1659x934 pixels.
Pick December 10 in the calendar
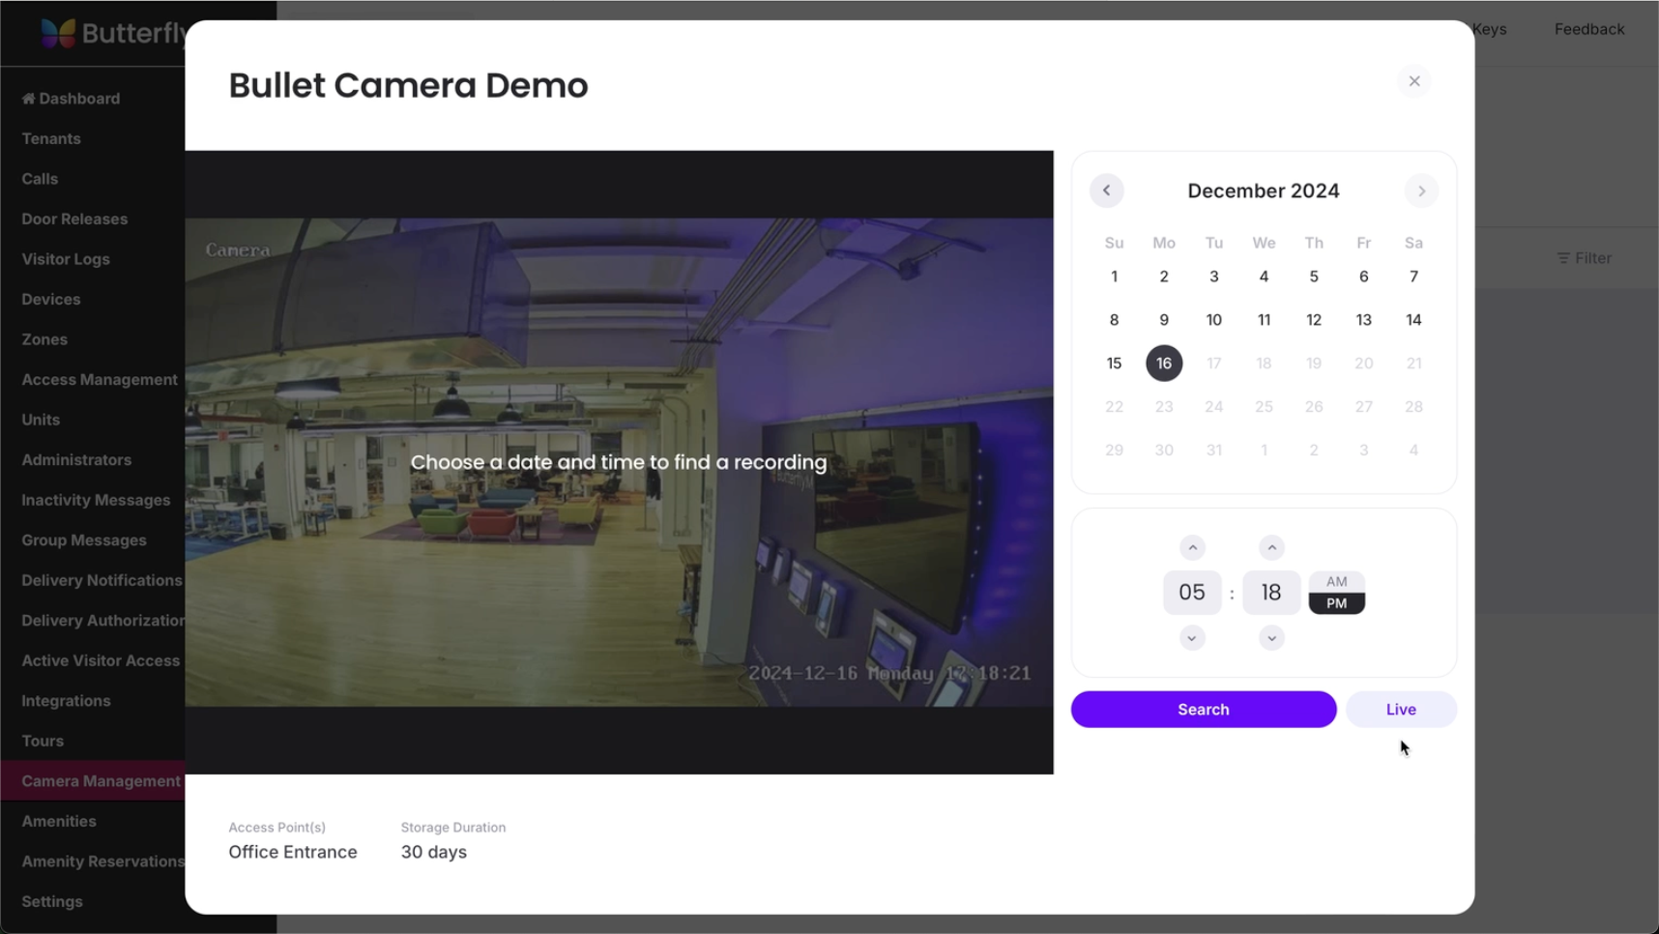(x=1213, y=320)
